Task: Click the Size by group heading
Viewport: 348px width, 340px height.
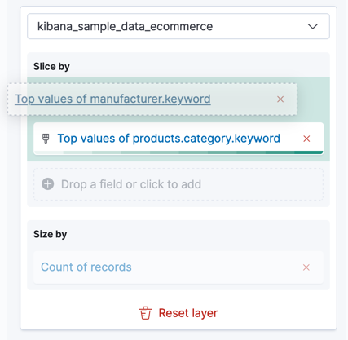Action: 50,234
